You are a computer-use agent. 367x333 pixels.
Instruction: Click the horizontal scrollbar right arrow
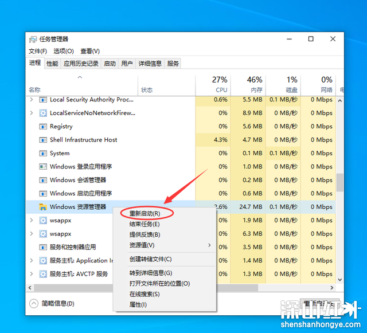[x=332, y=288]
